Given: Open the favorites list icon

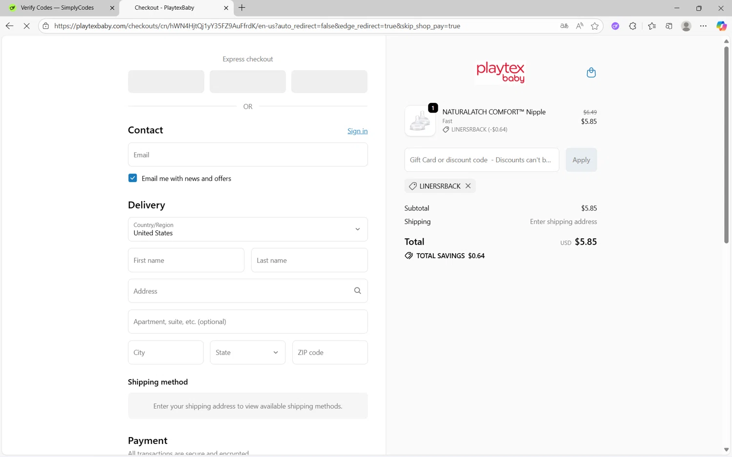Looking at the screenshot, I should coord(652,26).
